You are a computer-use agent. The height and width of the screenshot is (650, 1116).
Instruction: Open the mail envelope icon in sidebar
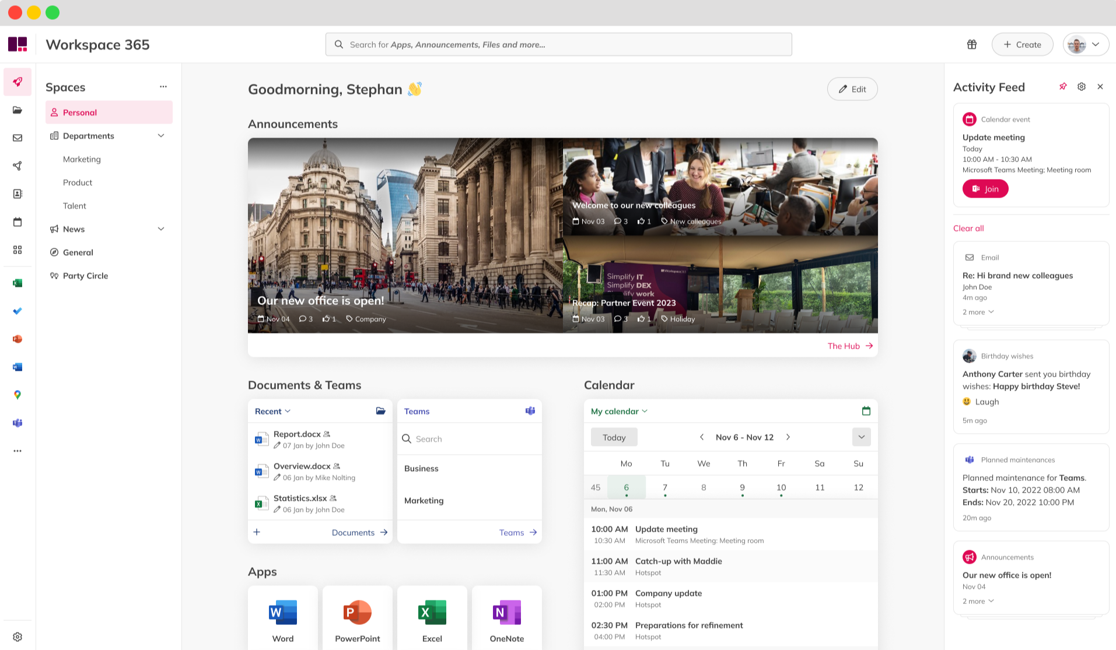pos(18,138)
